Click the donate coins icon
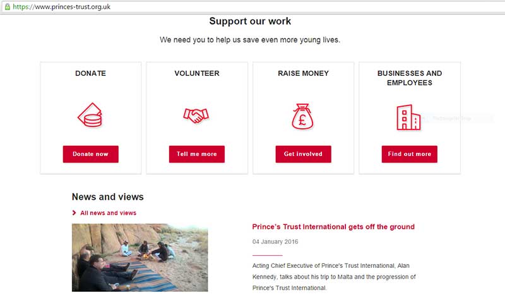505x302 pixels. [x=90, y=115]
